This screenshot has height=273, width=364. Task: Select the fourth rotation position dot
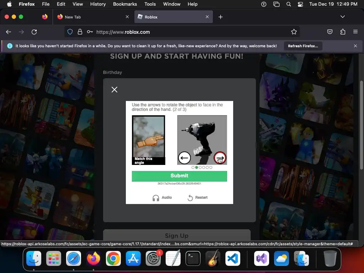point(204,167)
